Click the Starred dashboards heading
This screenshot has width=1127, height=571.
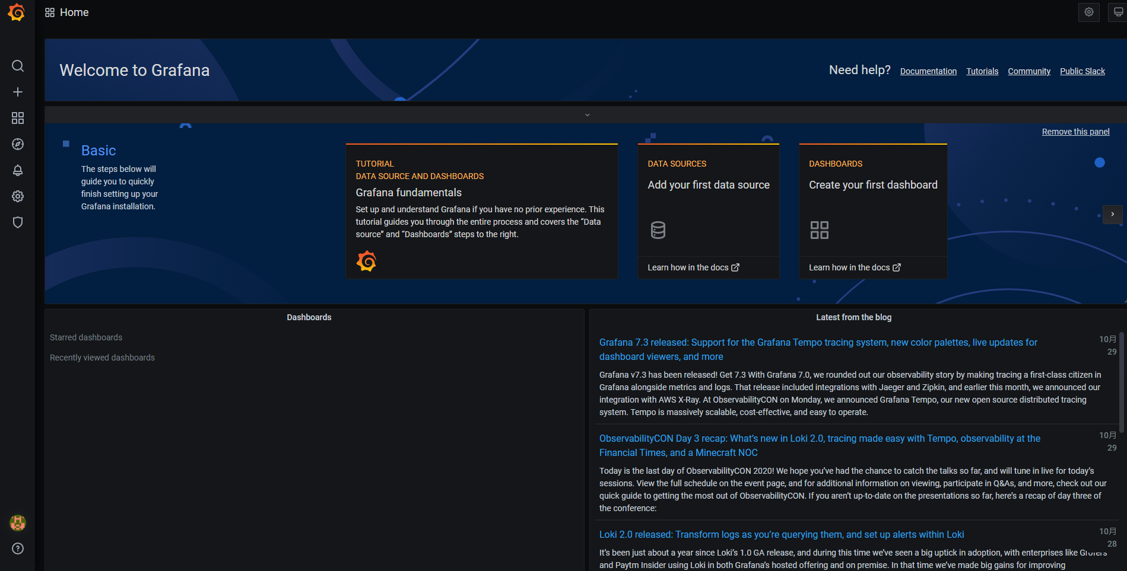click(x=86, y=337)
